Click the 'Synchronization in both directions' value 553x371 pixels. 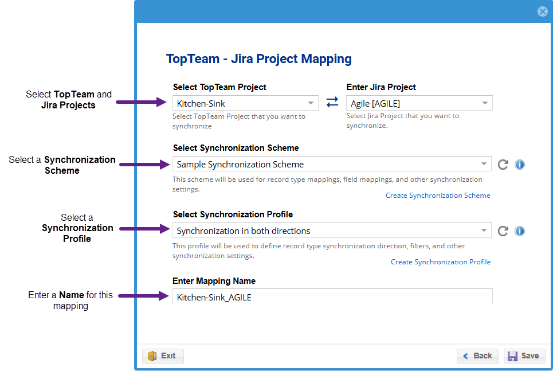pyautogui.click(x=244, y=231)
